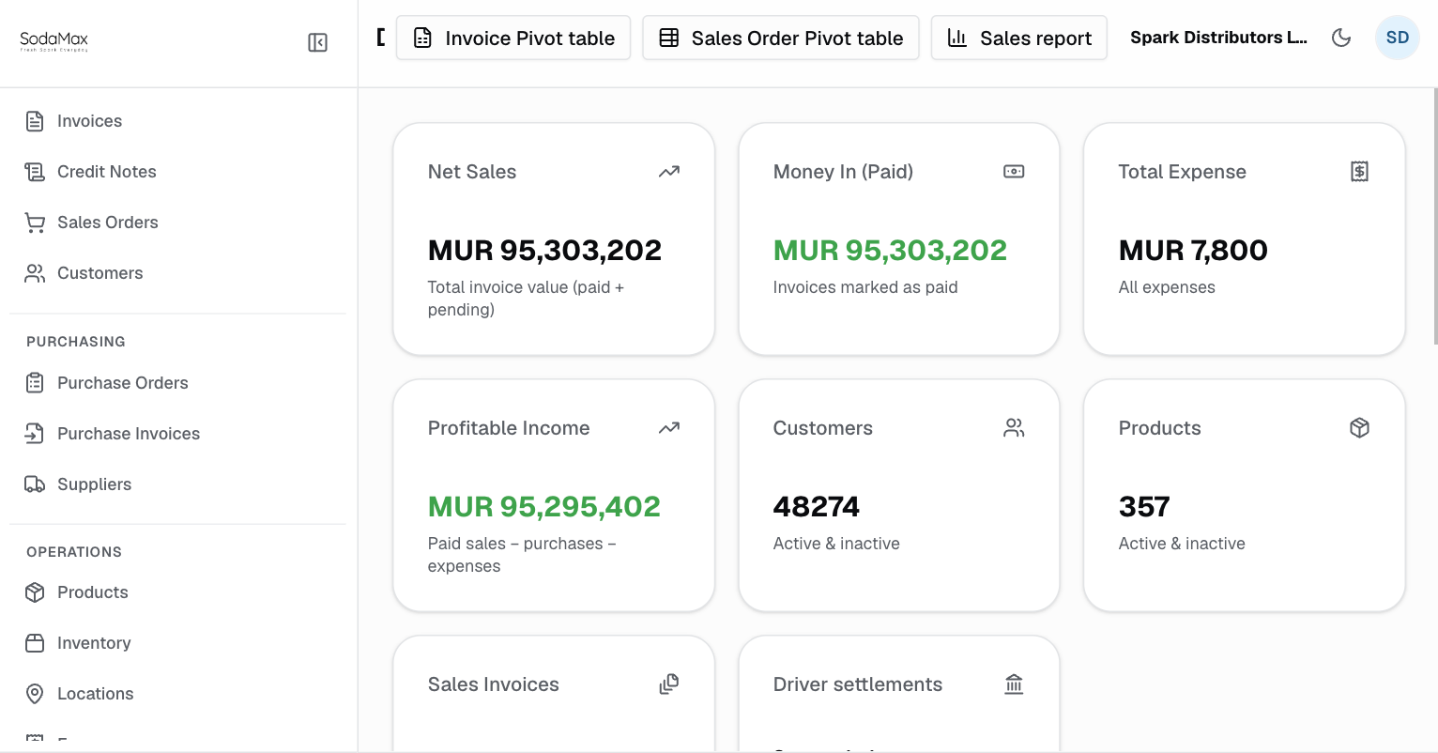Click the Suppliers truck icon
This screenshot has width=1438, height=753.
point(35,484)
